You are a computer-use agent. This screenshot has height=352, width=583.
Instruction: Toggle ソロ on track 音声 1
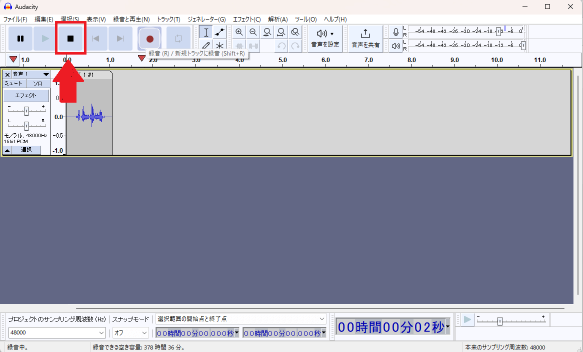point(37,84)
